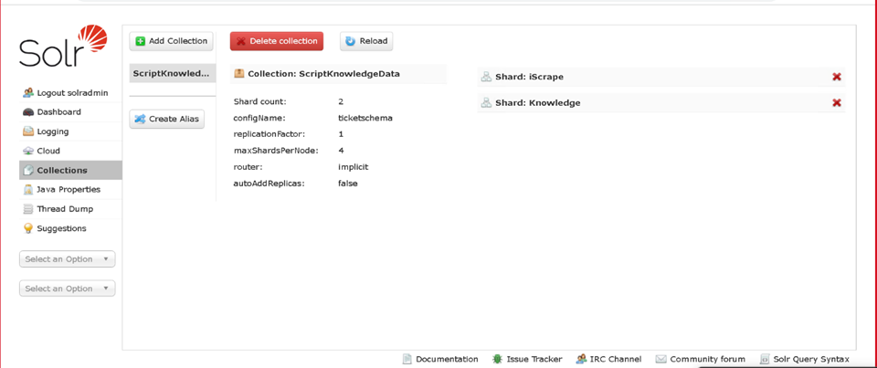
Task: Open the Cloud menu item
Action: pyautogui.click(x=70, y=151)
